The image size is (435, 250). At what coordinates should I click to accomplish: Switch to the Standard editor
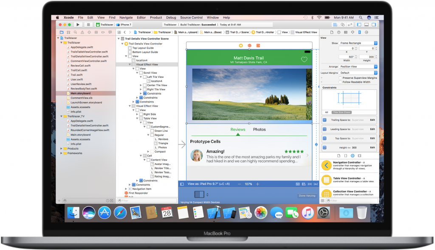[x=335, y=25]
